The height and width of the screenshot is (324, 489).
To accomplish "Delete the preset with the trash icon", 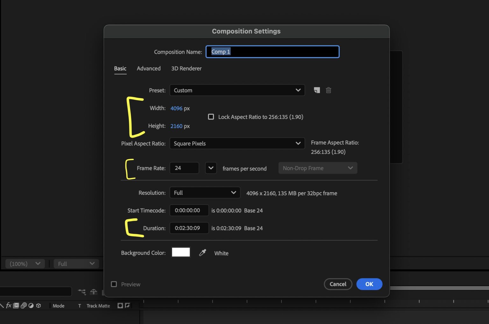I will coord(329,90).
